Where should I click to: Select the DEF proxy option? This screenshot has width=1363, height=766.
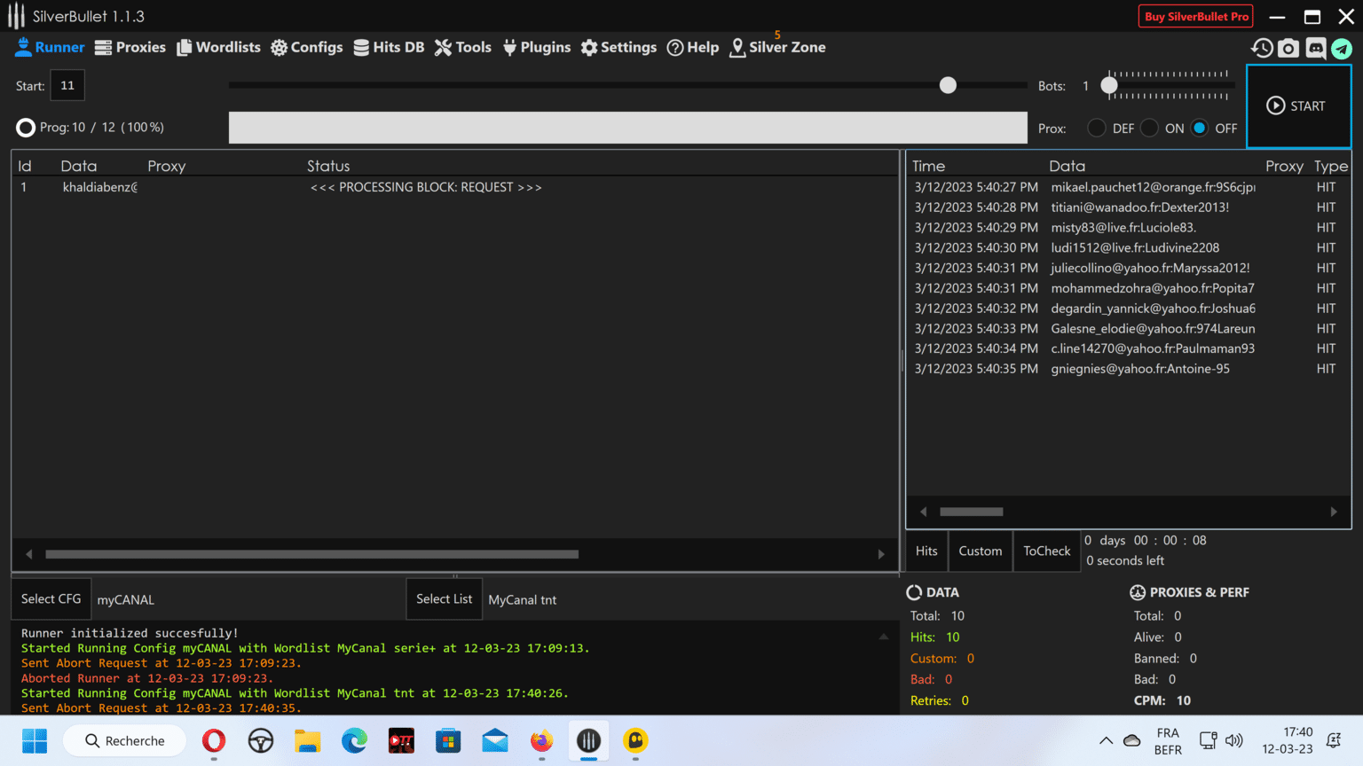coord(1096,128)
